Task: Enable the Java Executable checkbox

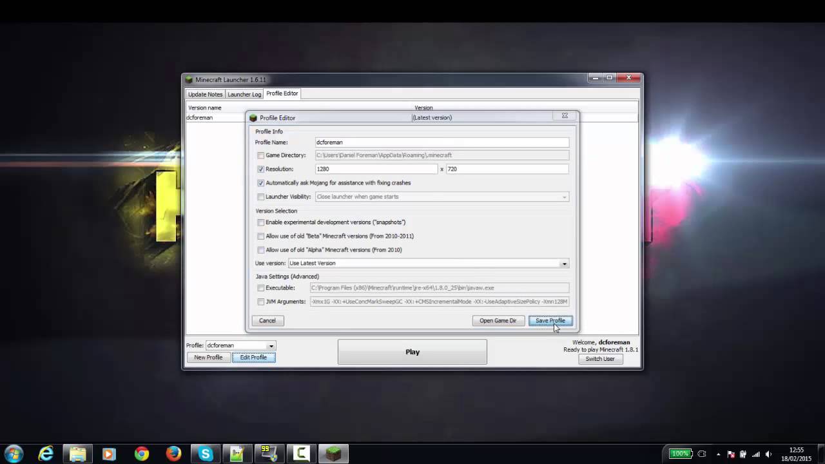Action: pos(260,288)
